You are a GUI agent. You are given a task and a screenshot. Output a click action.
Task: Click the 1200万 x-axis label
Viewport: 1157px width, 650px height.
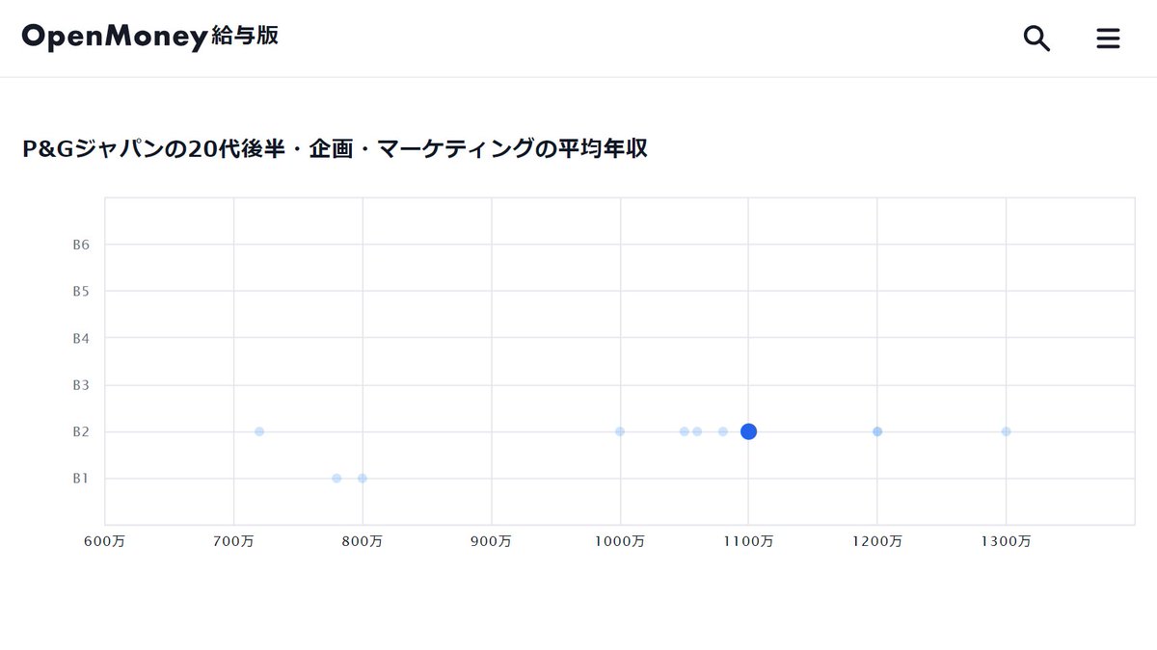pyautogui.click(x=877, y=542)
